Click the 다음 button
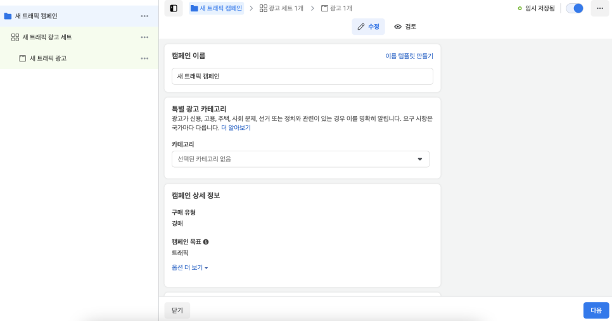The height and width of the screenshot is (321, 612). 596,310
